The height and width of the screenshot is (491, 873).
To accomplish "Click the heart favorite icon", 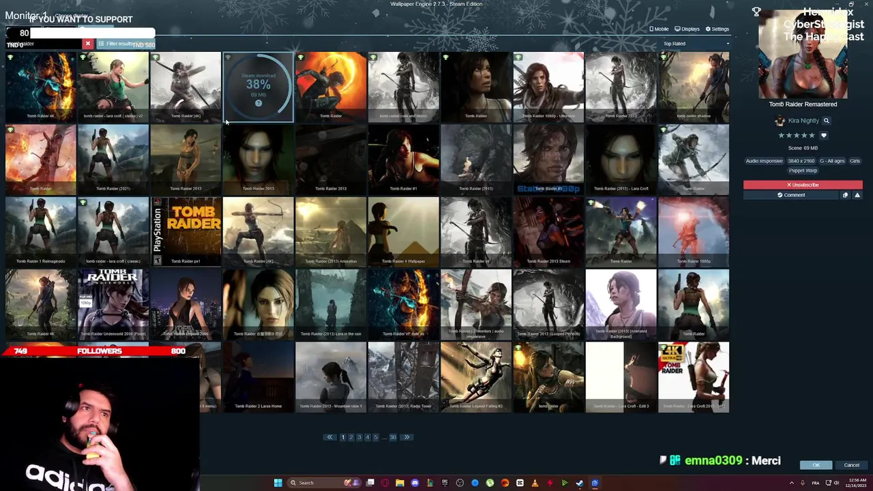I will [823, 136].
